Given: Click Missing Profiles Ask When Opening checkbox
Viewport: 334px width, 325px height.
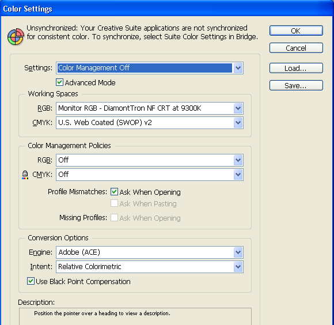Looking at the screenshot, I should 114,218.
